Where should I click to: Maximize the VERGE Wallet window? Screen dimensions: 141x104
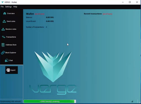pyautogui.click(x=130, y=2)
